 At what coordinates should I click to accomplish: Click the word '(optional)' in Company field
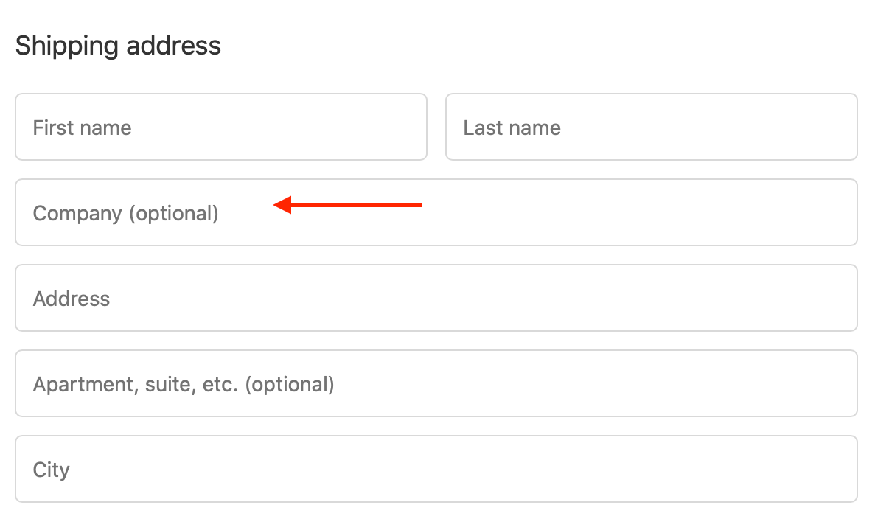click(174, 214)
